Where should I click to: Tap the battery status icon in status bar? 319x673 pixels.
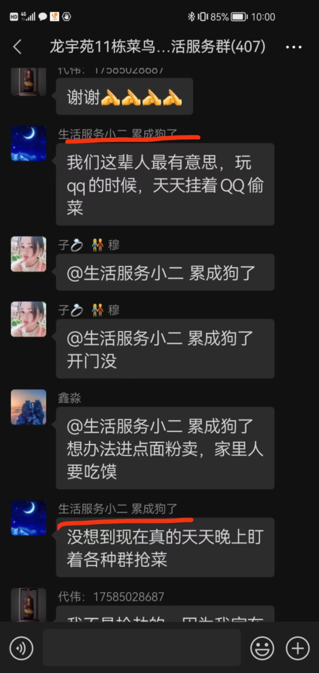pyautogui.click(x=239, y=17)
